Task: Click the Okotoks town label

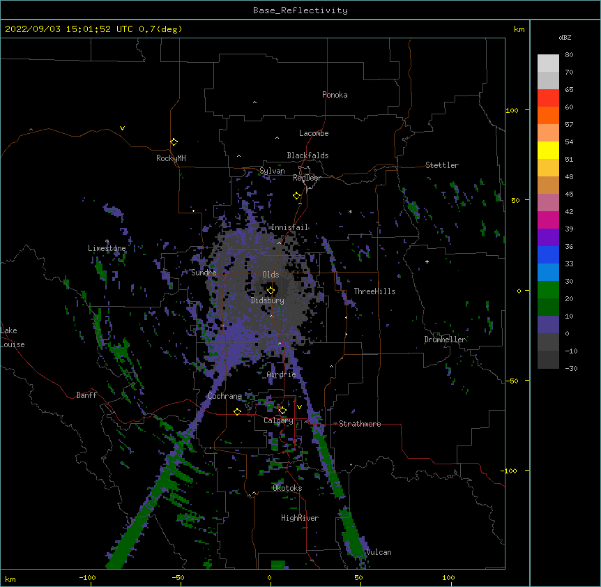Action: click(287, 488)
